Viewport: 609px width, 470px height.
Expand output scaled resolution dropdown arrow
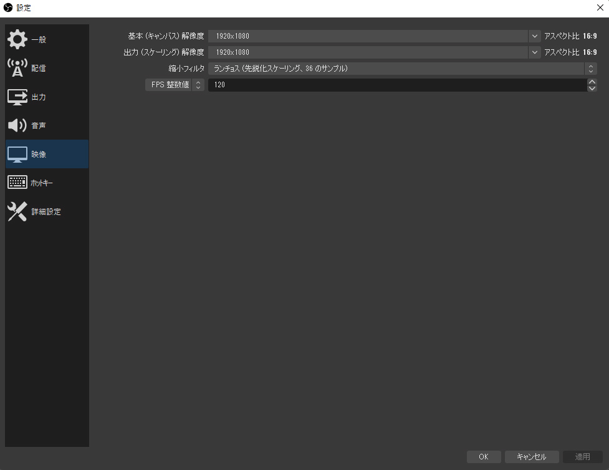click(x=534, y=52)
